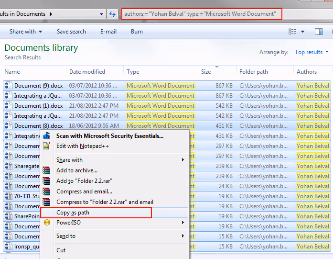Sort by the Name column header
The width and height of the screenshot is (333, 259).
12,72
